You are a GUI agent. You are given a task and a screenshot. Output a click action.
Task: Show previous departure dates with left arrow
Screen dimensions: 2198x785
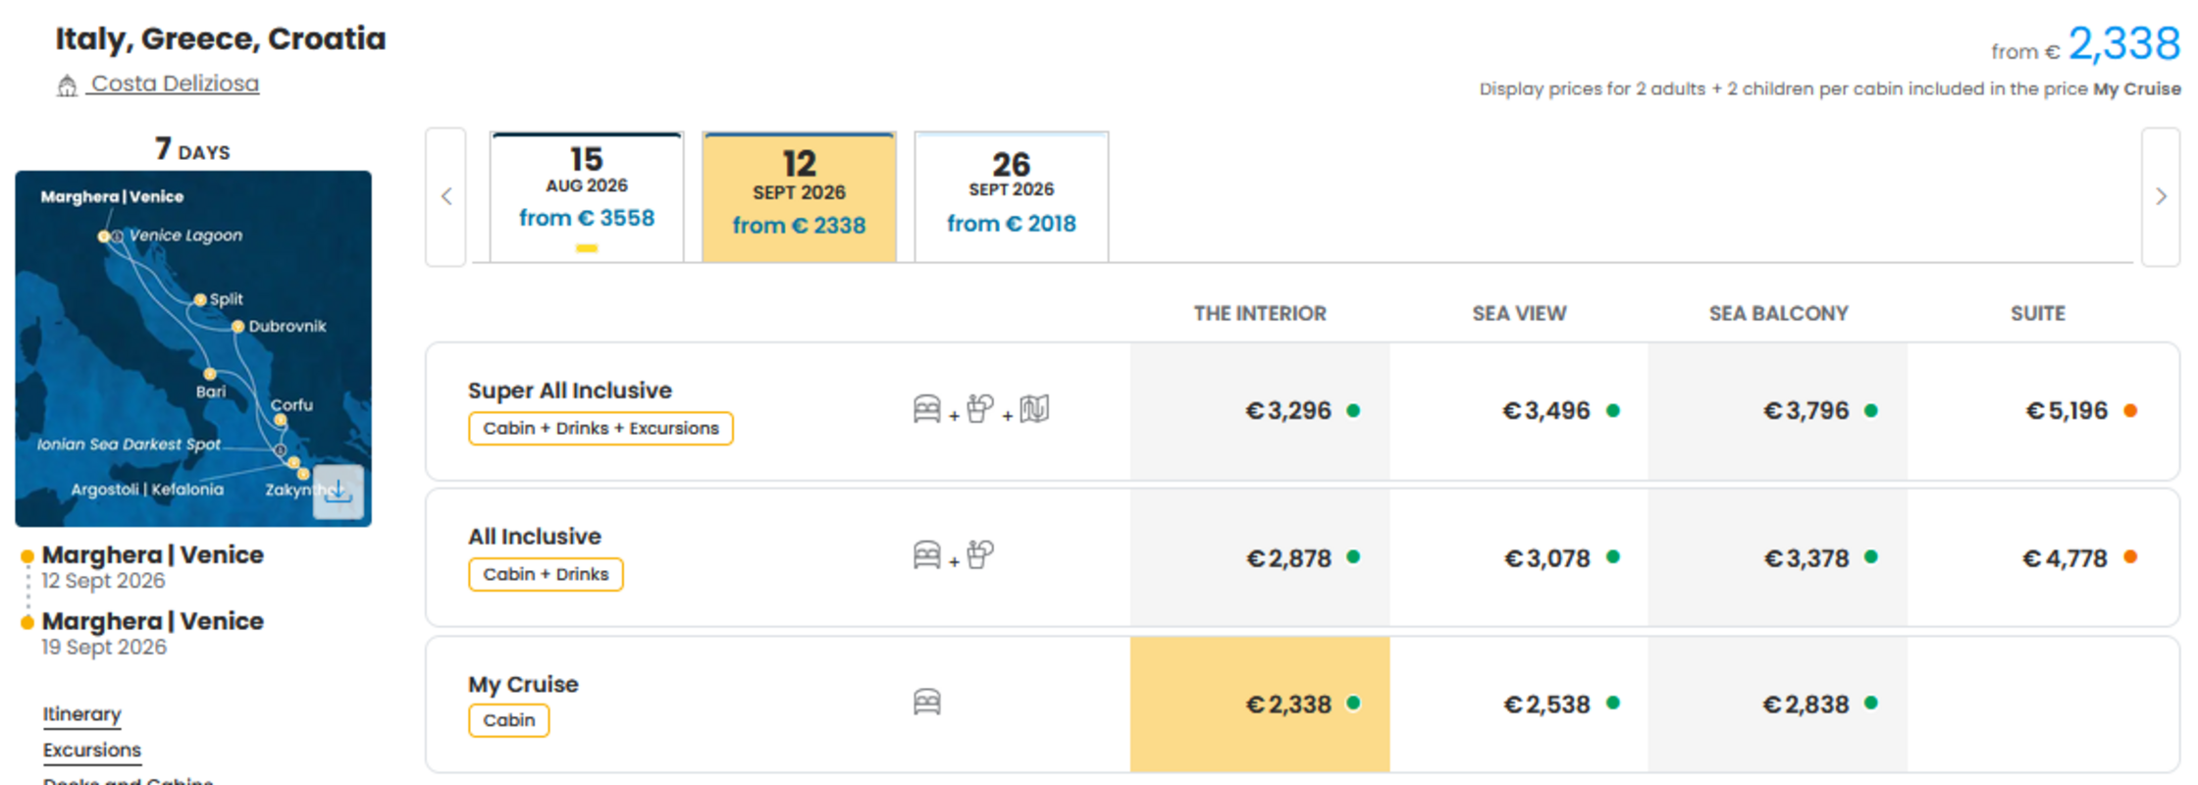446,196
